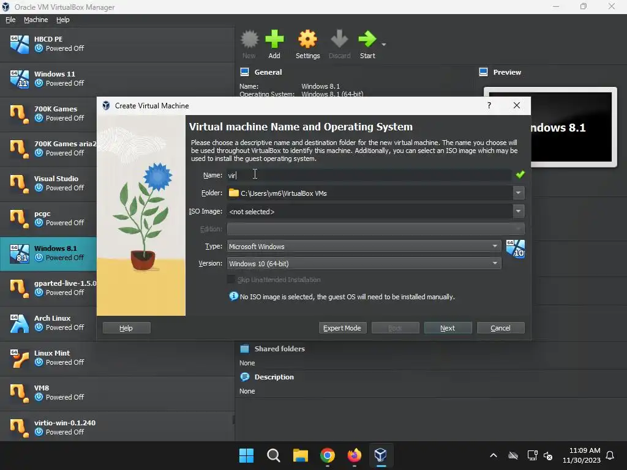The height and width of the screenshot is (470, 627).
Task: Select 'Visual Studio' machine name text
Action: pyautogui.click(x=56, y=179)
